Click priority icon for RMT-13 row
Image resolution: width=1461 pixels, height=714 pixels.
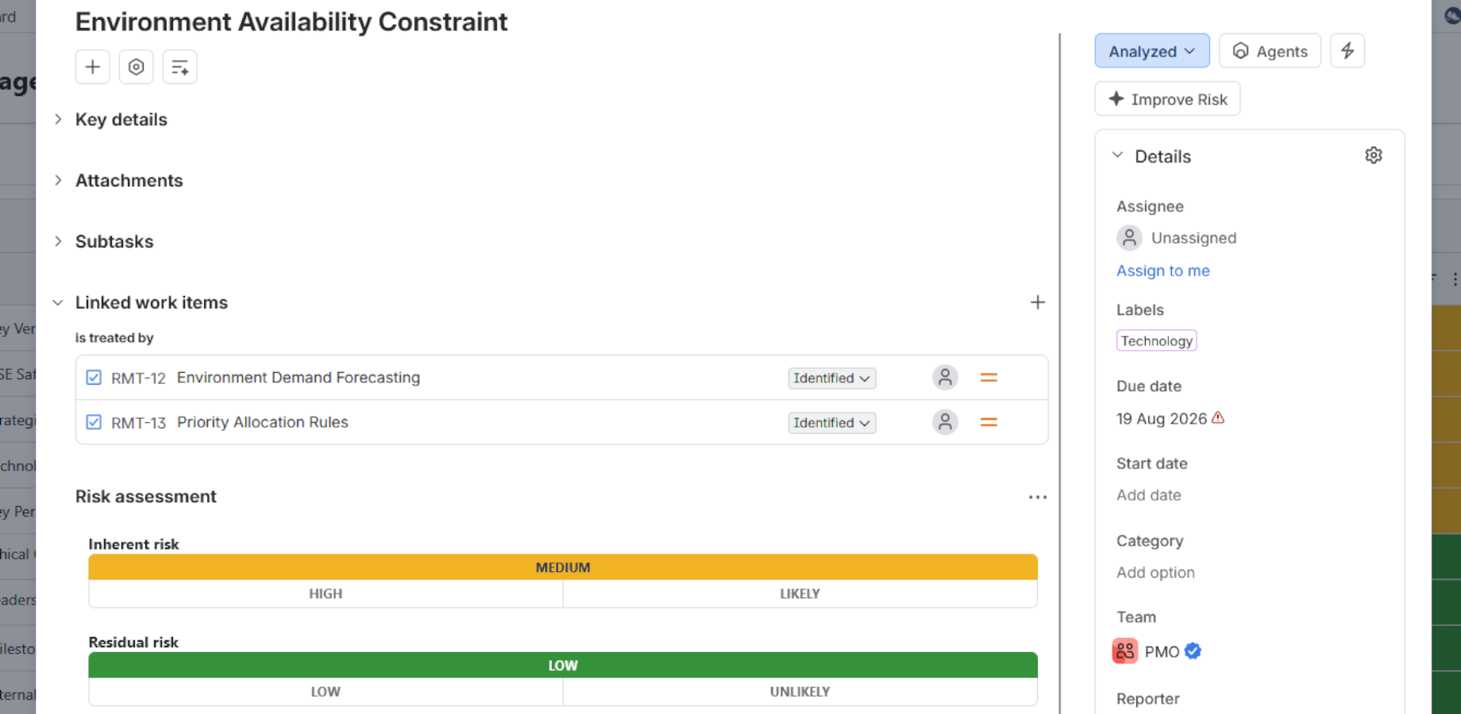click(989, 422)
